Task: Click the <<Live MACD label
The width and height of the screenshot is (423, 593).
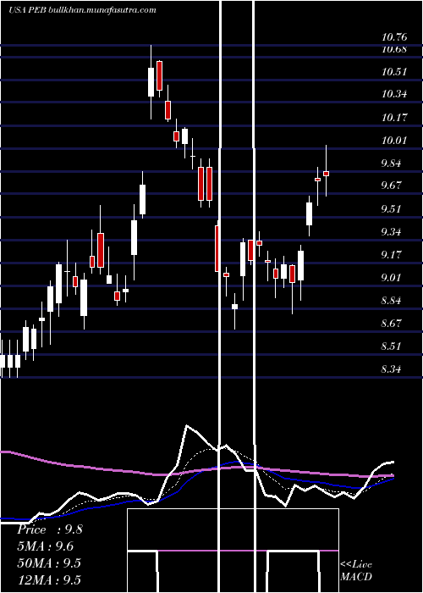Action: (x=356, y=571)
